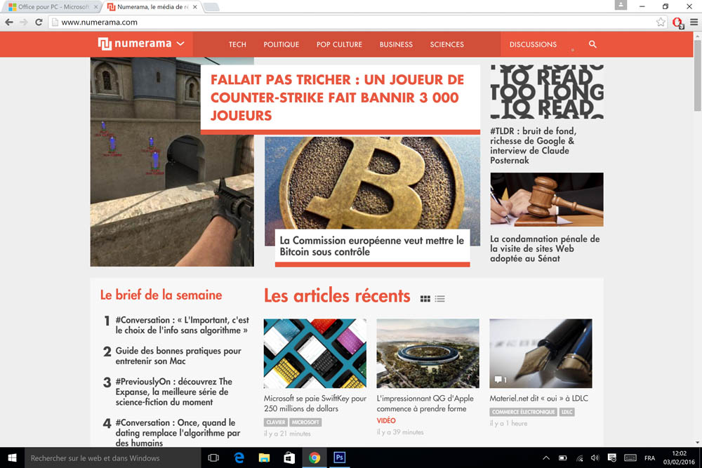
Task: Read the Commission européenne Bitcoin article
Action: point(371,246)
